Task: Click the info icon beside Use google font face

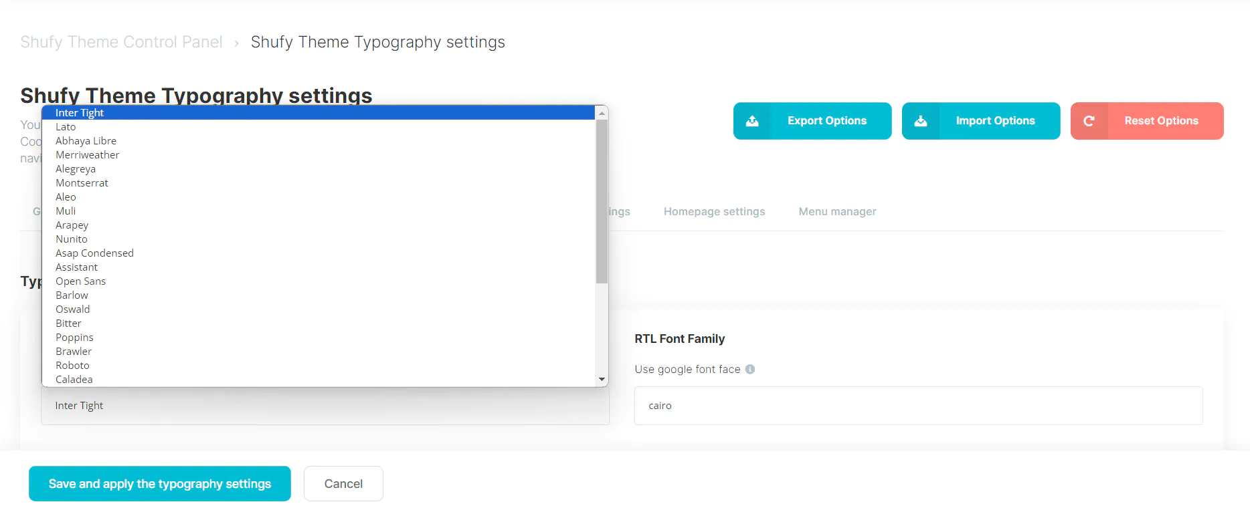Action: (x=750, y=369)
